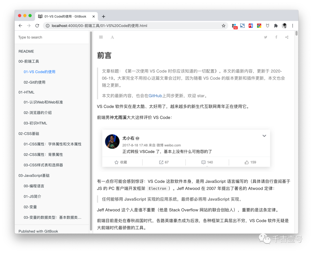Viewport: 313px width, 253px height.
Task: Open the blue S extension icon
Action: click(x=242, y=26)
